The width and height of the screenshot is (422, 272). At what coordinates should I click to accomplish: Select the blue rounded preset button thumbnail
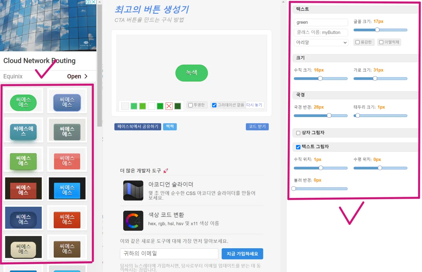(x=67, y=102)
